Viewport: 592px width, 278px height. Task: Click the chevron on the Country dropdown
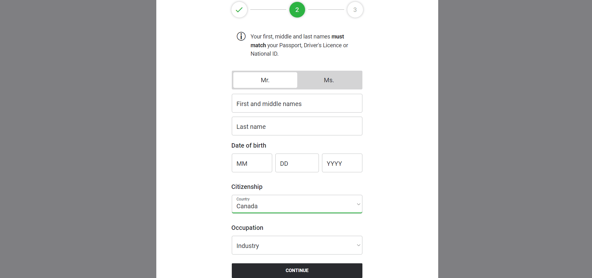click(358, 204)
